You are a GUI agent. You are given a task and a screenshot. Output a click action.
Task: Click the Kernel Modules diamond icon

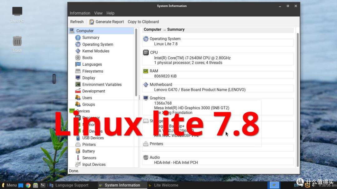coord(78,51)
